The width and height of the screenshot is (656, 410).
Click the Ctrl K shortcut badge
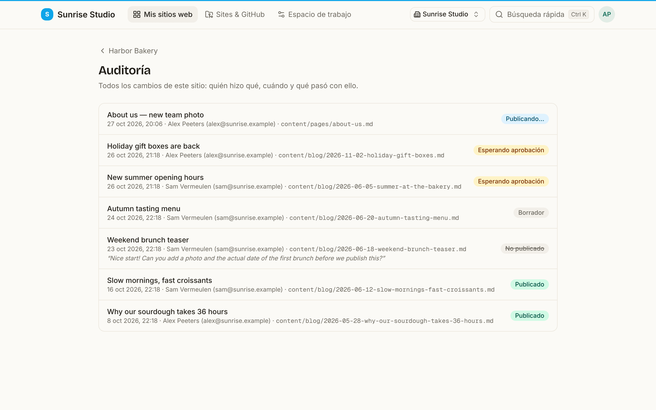pyautogui.click(x=578, y=14)
